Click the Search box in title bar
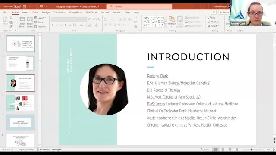The width and height of the screenshot is (276, 155). click(139, 6)
